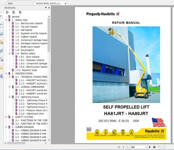The height and width of the screenshot is (150, 174).
Task: Open '2.3.4 - Pressure values' bookmark
Action: pyautogui.click(x=33, y=110)
